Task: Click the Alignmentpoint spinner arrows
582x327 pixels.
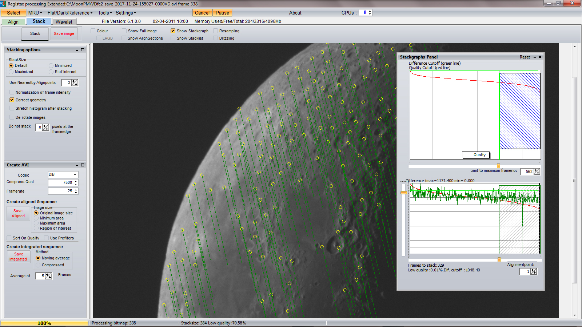Action: coord(534,271)
